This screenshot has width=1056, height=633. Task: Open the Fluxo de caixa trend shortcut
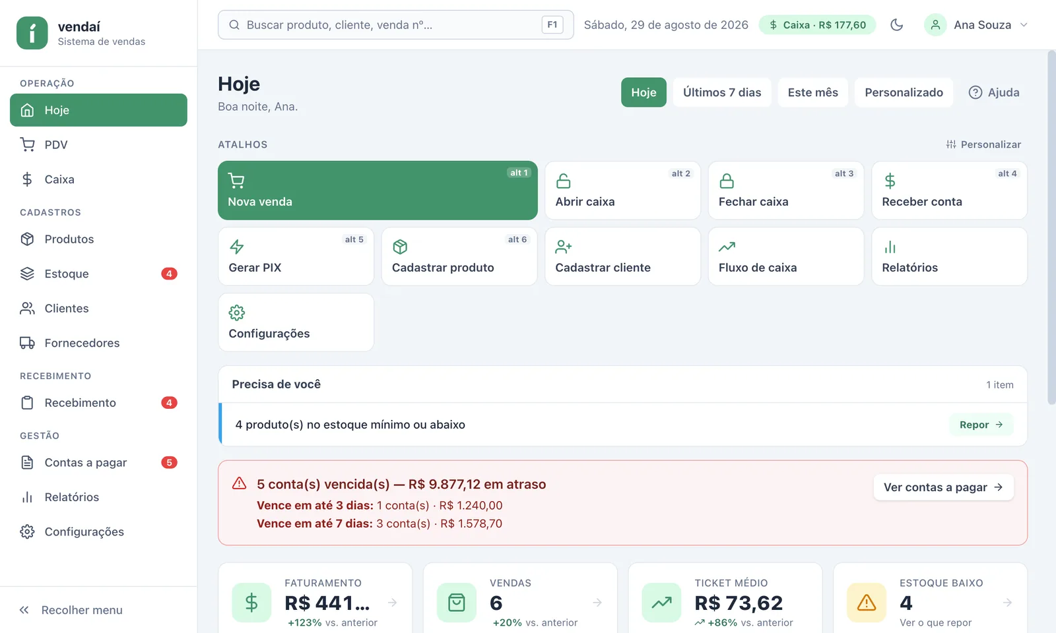[786, 256]
